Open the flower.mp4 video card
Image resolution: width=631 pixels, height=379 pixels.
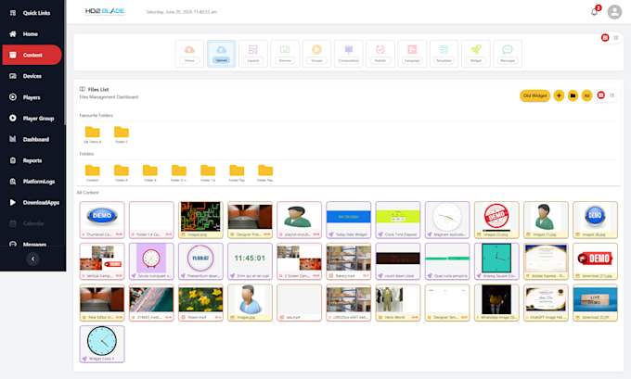(200, 303)
